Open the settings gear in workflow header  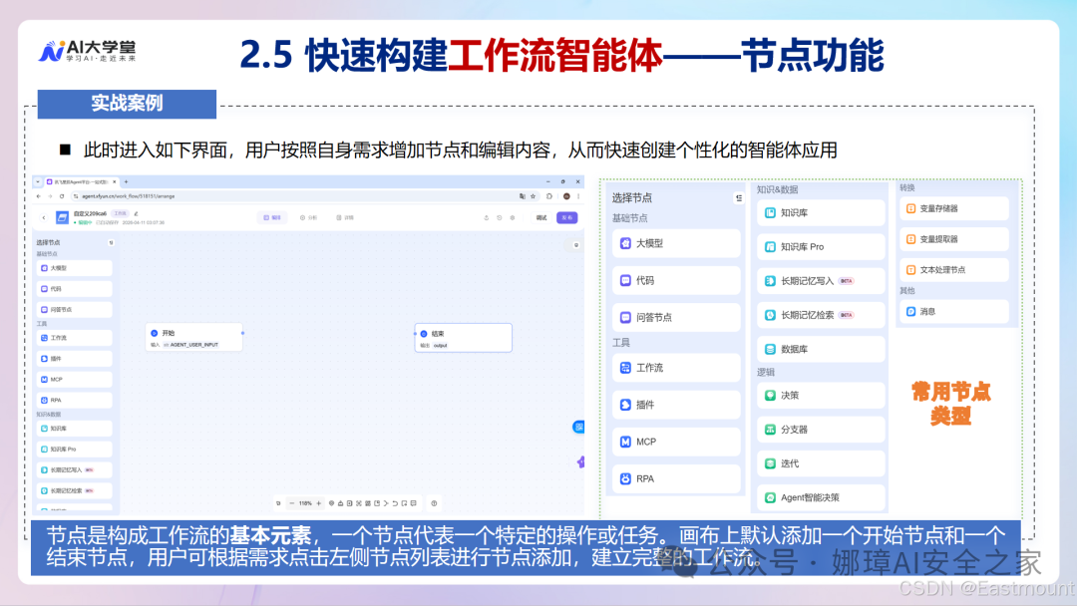pyautogui.click(x=513, y=217)
